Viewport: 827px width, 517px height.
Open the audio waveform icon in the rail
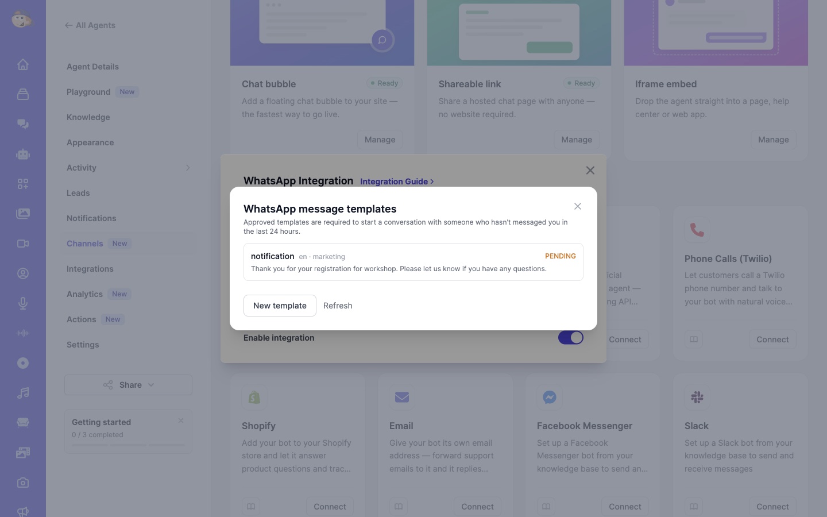coord(23,333)
